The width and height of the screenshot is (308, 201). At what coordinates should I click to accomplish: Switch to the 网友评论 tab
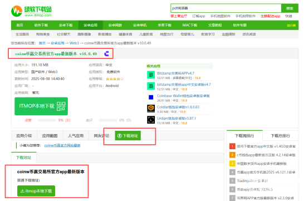pos(101,136)
